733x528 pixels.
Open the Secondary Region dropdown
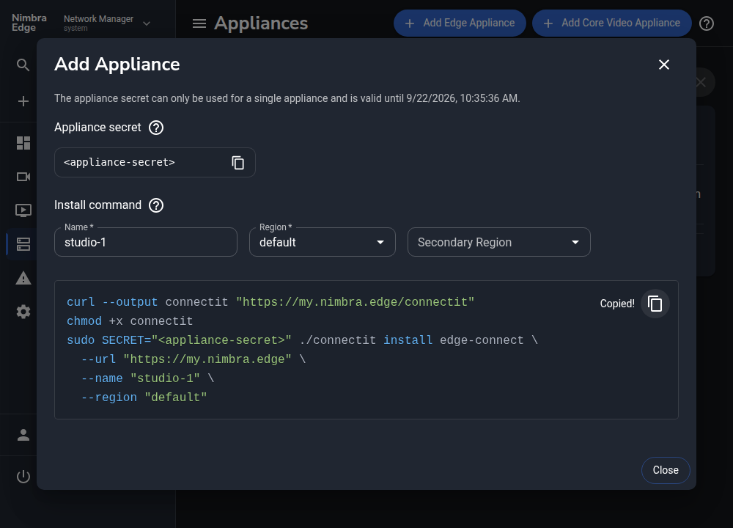pos(498,242)
